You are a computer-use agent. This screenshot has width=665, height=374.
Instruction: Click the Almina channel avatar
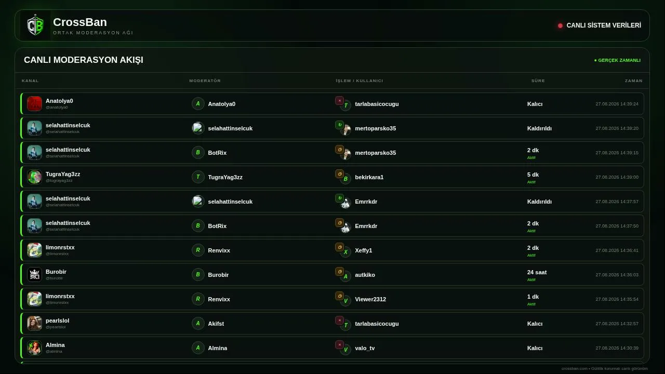tap(34, 348)
